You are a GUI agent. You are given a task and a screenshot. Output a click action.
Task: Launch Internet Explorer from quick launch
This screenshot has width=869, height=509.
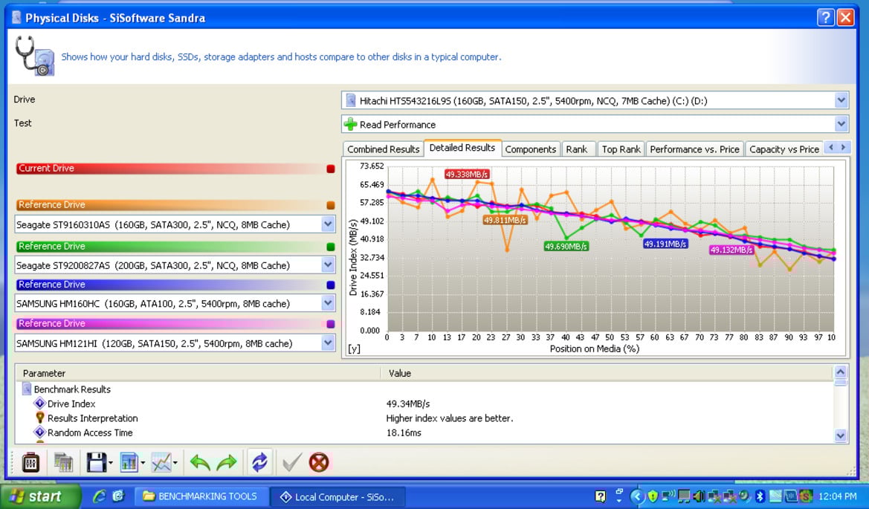tap(99, 496)
